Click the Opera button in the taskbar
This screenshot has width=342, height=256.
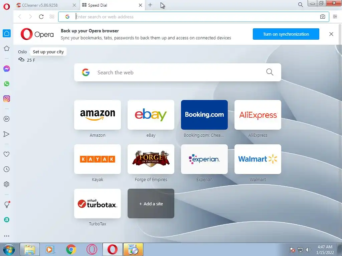(x=112, y=249)
